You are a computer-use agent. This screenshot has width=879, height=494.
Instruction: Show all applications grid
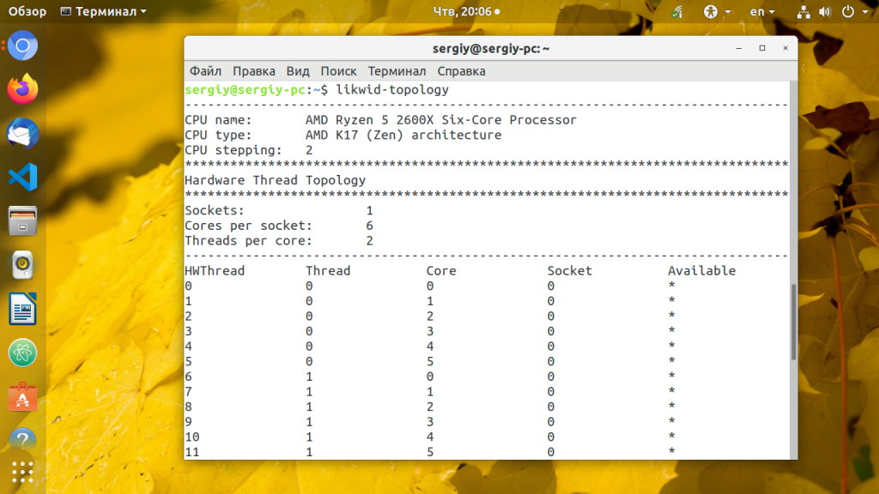coord(23,472)
